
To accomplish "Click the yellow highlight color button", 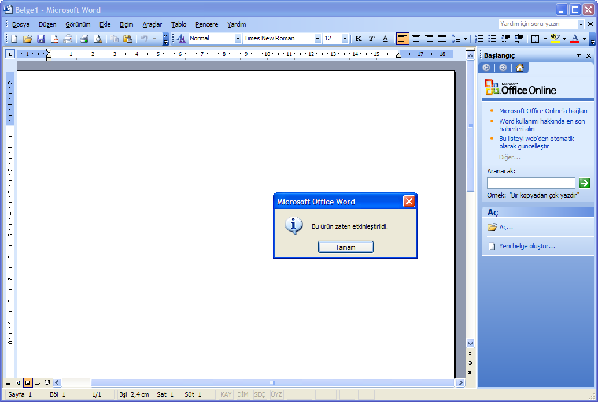I will (x=555, y=39).
